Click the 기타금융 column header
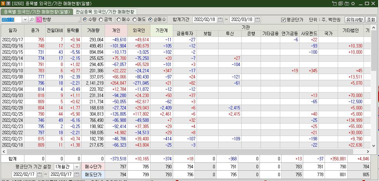This screenshot has width=379, height=181. [x=270, y=34]
